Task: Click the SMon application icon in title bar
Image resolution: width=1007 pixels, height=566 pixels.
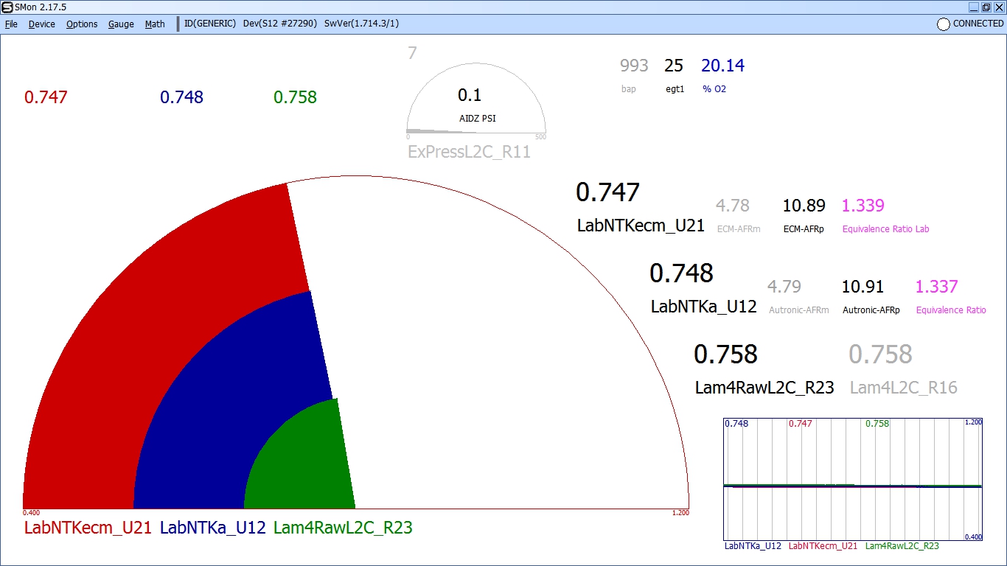Action: [x=7, y=7]
